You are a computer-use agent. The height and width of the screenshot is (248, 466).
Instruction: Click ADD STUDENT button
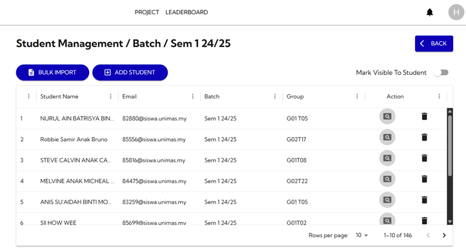[x=130, y=72]
